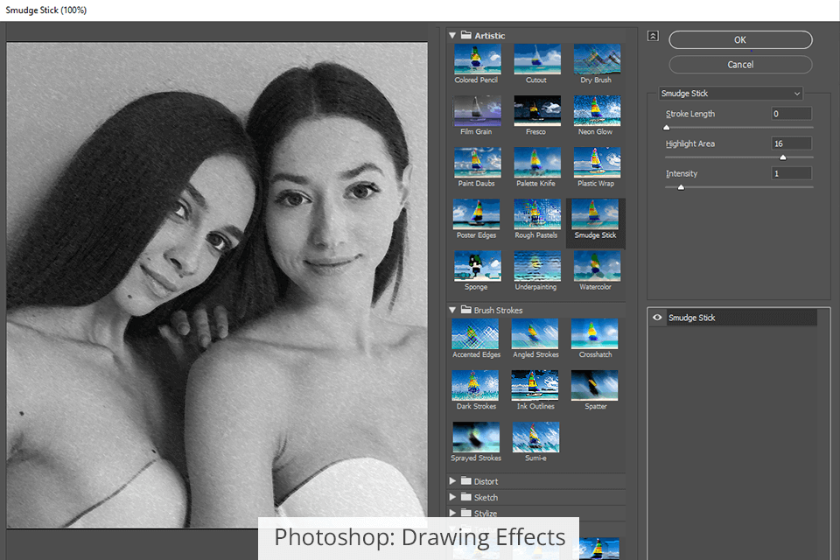Select the Film Grain filter thumbnail
The image size is (840, 560).
pos(478,110)
